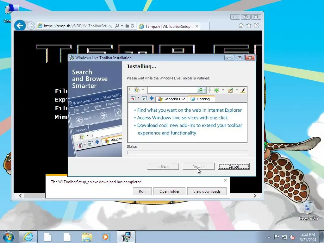Switch to the installer taskbar icon

(126, 237)
